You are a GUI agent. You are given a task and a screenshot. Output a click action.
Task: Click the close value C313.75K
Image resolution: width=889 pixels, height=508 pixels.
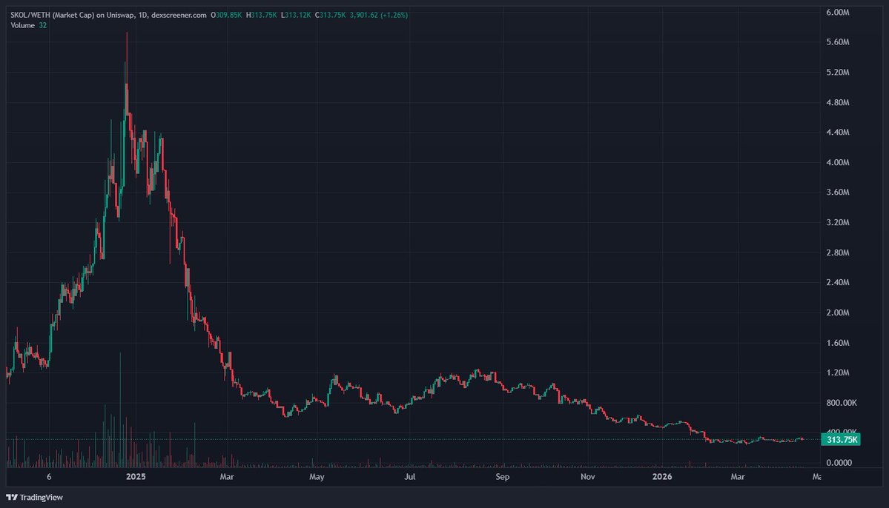tap(331, 16)
